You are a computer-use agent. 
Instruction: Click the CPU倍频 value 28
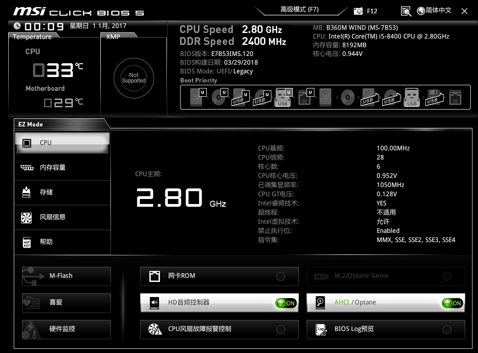[380, 157]
